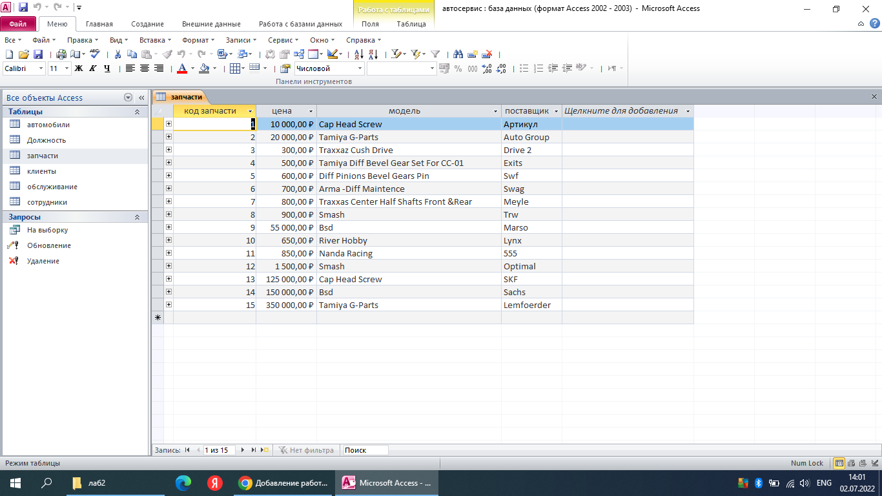Expand subdatasheet for Cap Head Screw row 1
Image resolution: width=882 pixels, height=496 pixels.
[x=169, y=124]
